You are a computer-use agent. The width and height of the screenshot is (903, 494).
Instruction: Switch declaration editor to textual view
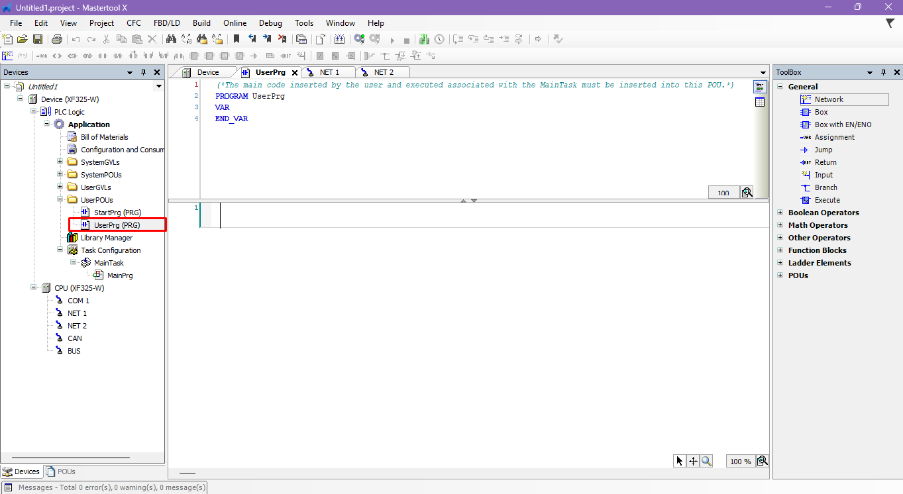(759, 87)
